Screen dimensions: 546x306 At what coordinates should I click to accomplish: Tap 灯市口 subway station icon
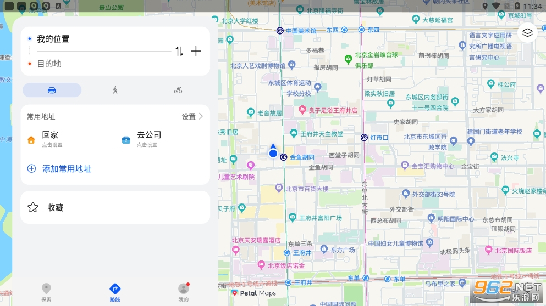click(x=364, y=137)
